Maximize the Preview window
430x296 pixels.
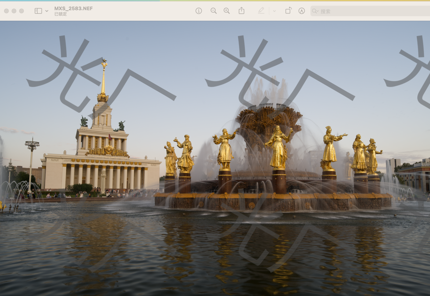[x=21, y=11]
